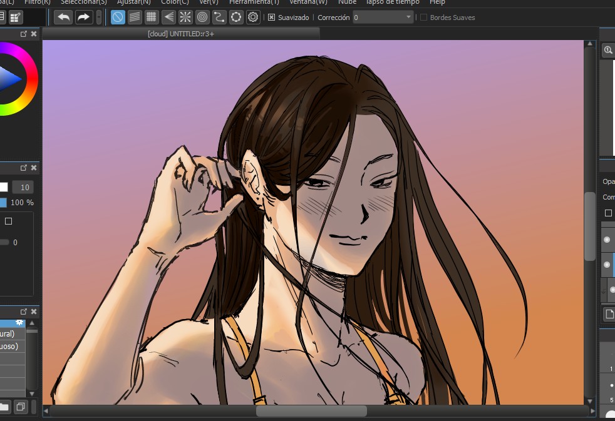Open the selected brush's gear settings
This screenshot has height=421, width=615.
pyautogui.click(x=19, y=323)
